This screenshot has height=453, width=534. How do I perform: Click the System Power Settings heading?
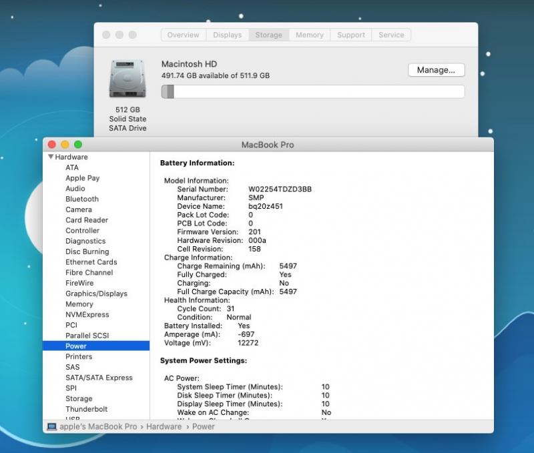204,360
